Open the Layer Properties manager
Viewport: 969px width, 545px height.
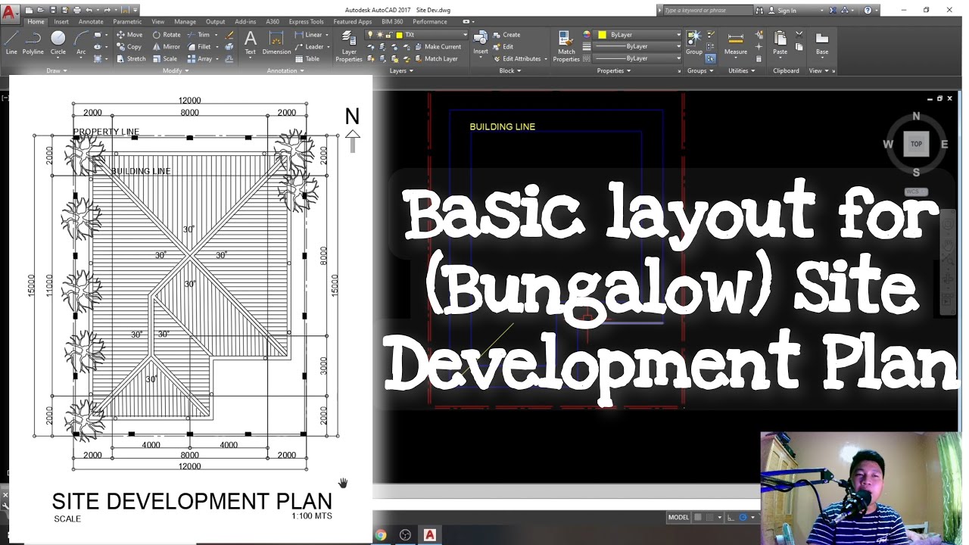[349, 46]
